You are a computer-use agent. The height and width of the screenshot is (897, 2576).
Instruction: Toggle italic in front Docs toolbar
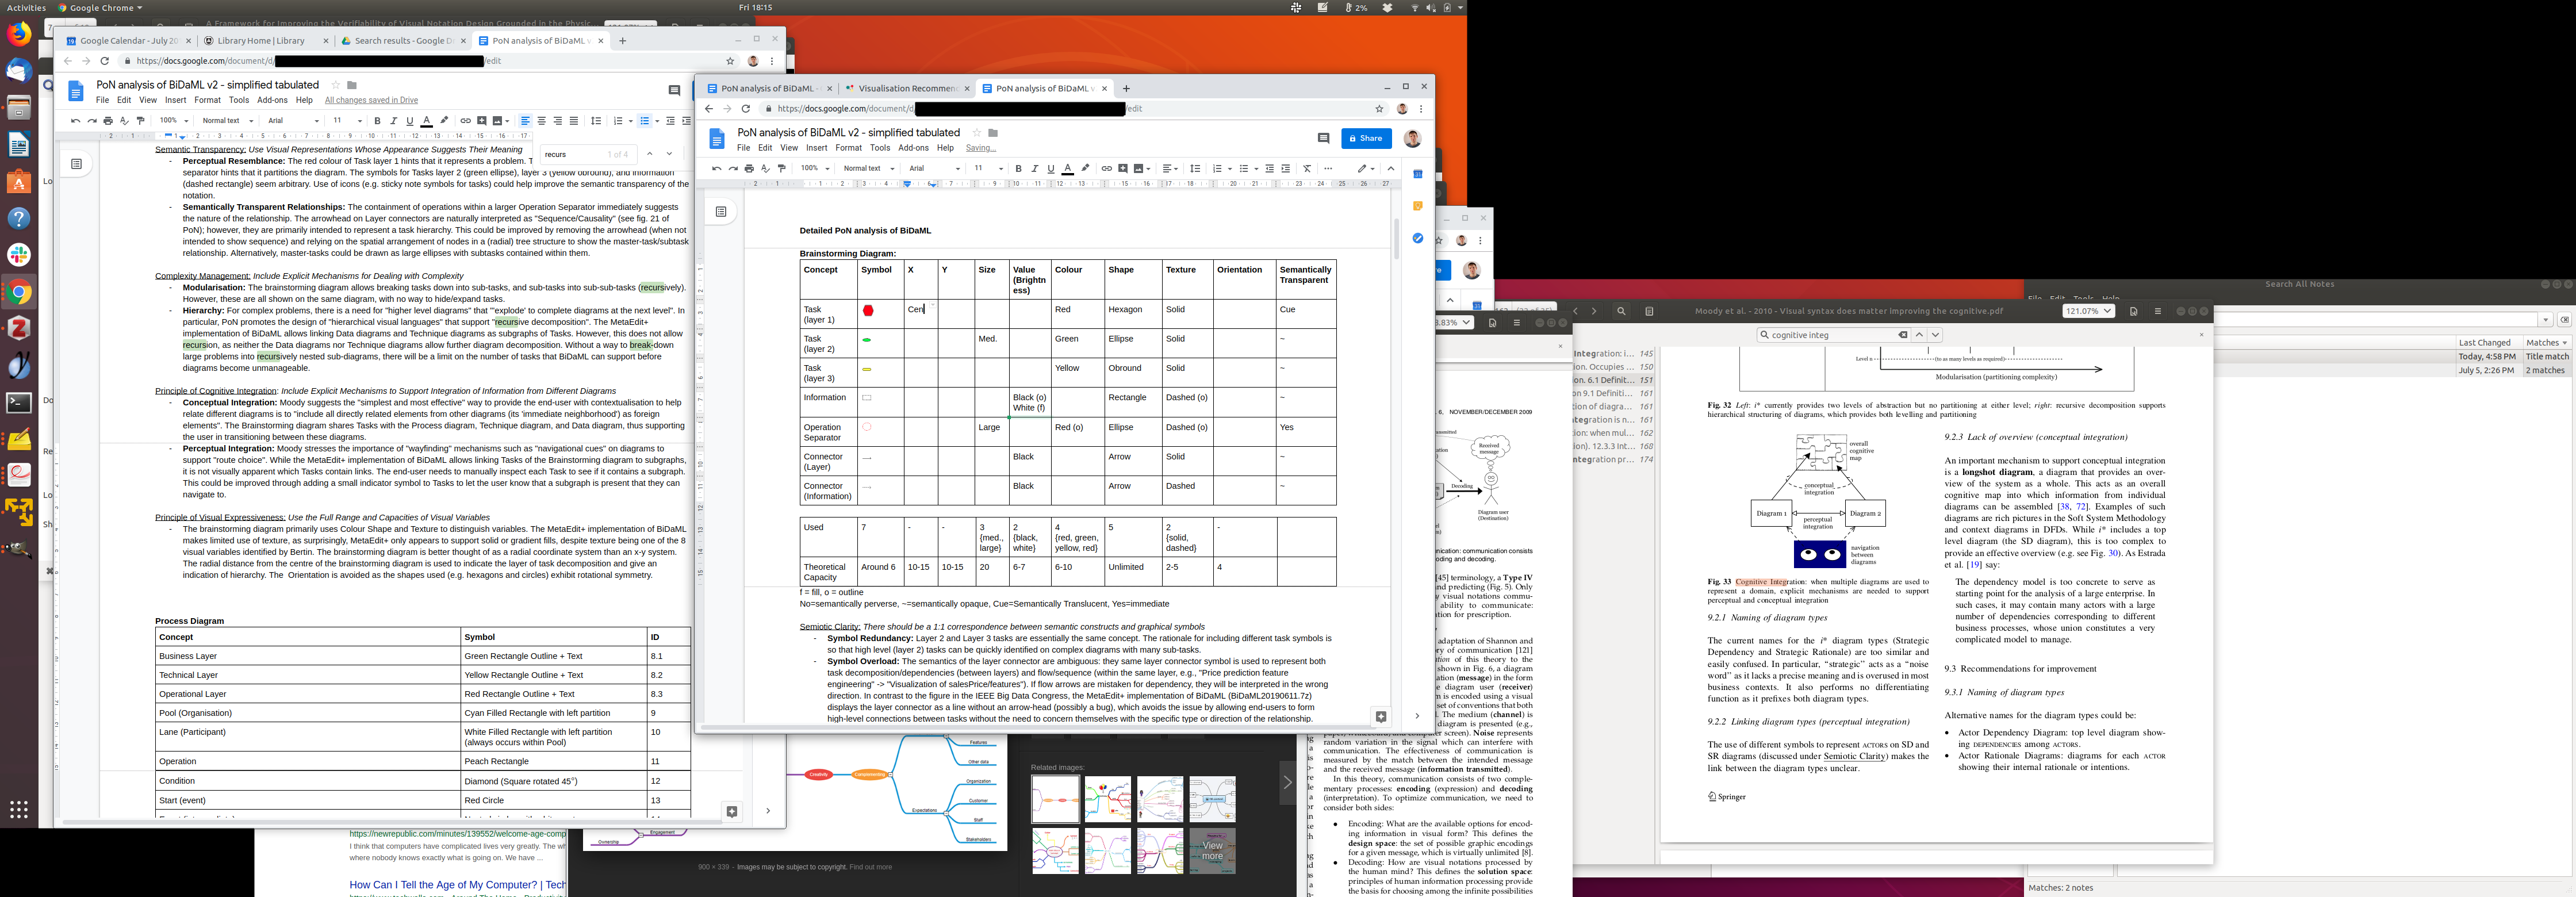[x=1034, y=169]
